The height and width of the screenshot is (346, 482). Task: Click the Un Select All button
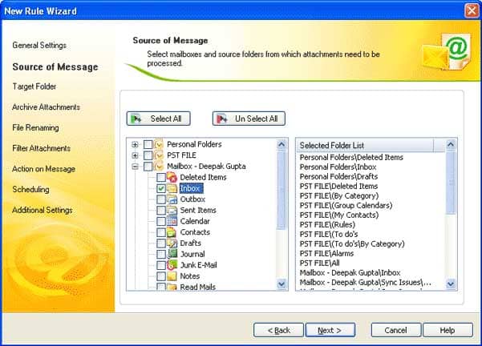(249, 119)
